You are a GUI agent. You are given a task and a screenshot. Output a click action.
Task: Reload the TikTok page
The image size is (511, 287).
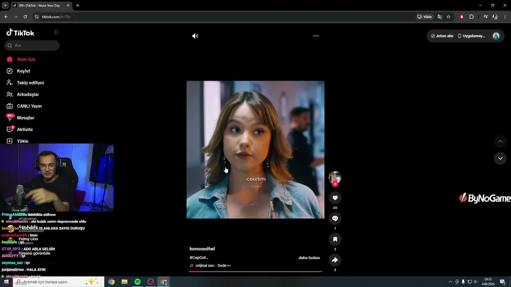tap(25, 17)
